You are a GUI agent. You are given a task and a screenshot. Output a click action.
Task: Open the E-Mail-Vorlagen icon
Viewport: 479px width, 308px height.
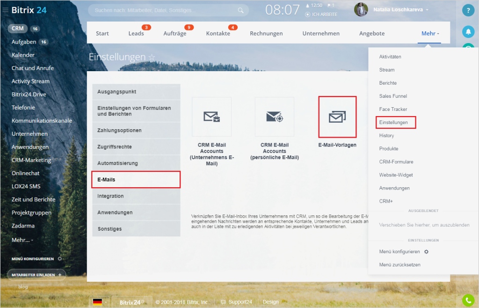(337, 117)
